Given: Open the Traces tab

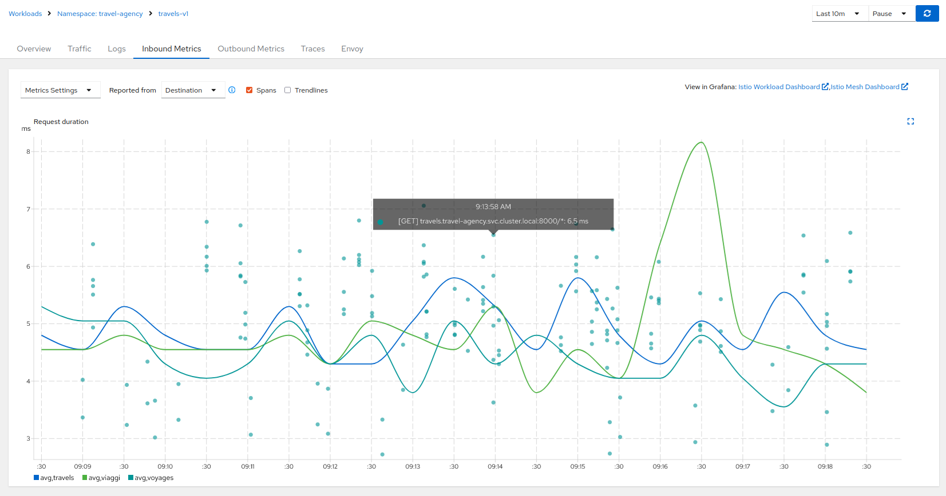Looking at the screenshot, I should click(x=312, y=49).
